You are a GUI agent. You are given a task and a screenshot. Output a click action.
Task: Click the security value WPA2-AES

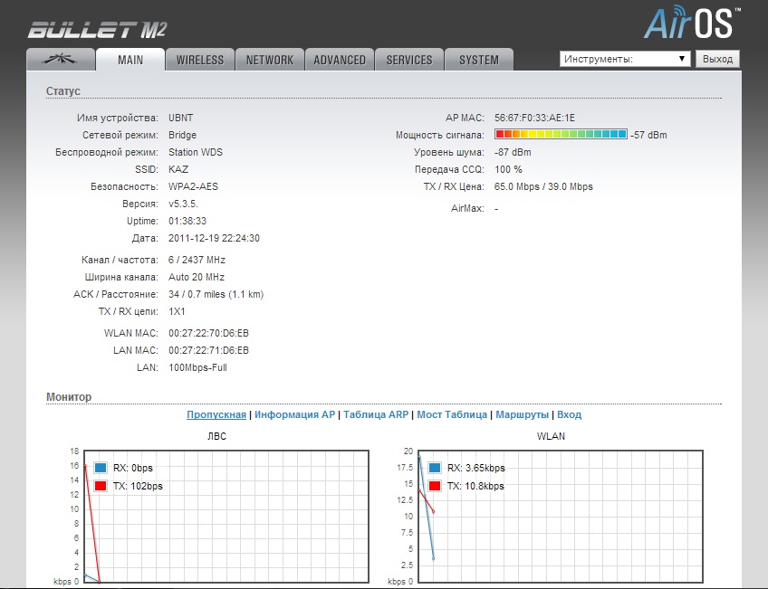coord(194,186)
